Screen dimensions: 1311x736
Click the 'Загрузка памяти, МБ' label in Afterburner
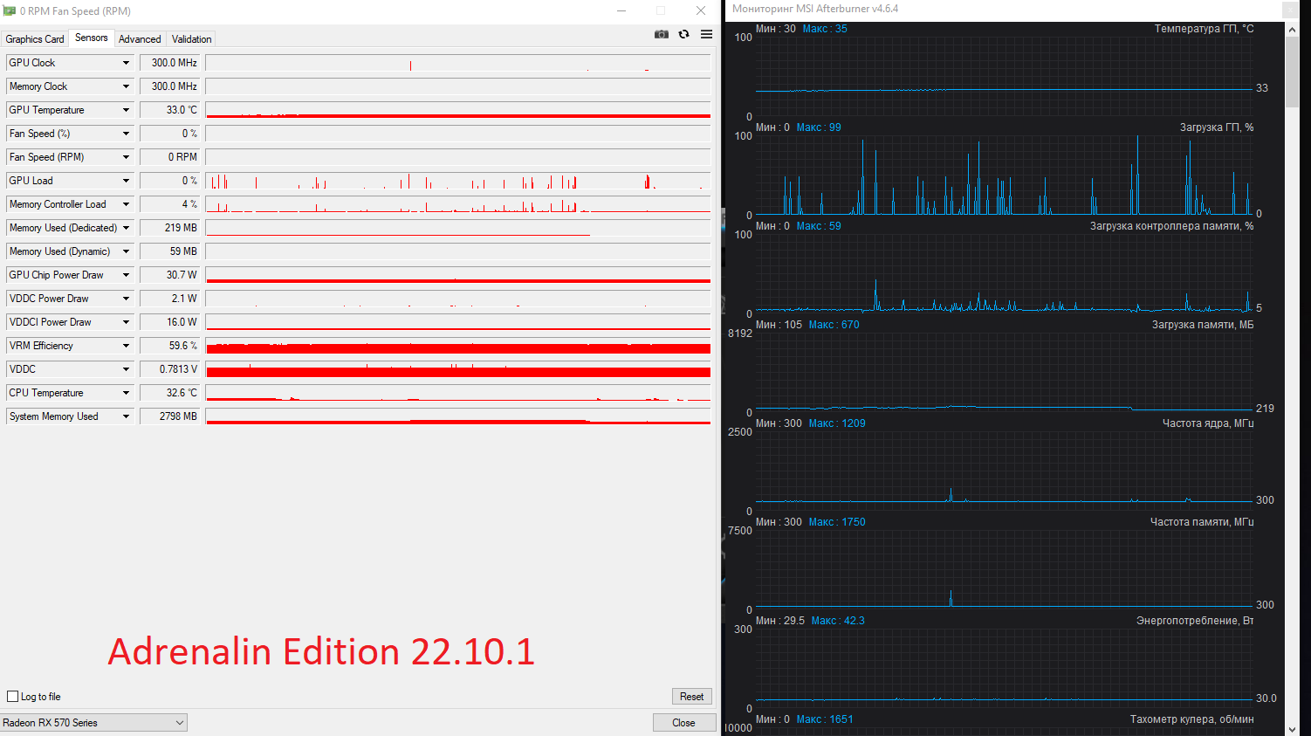[1203, 325]
